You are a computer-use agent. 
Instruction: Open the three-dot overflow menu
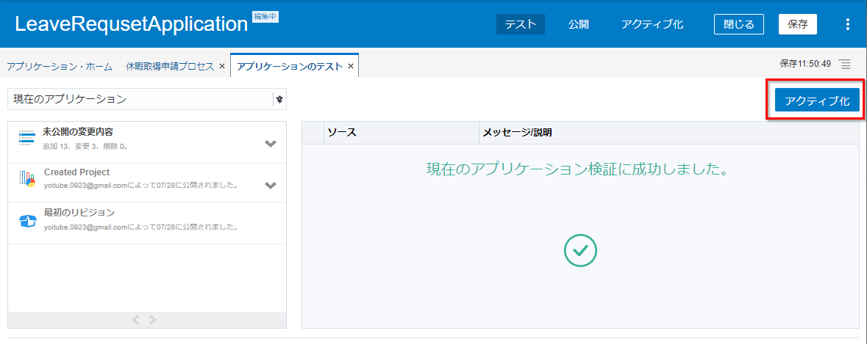click(847, 24)
